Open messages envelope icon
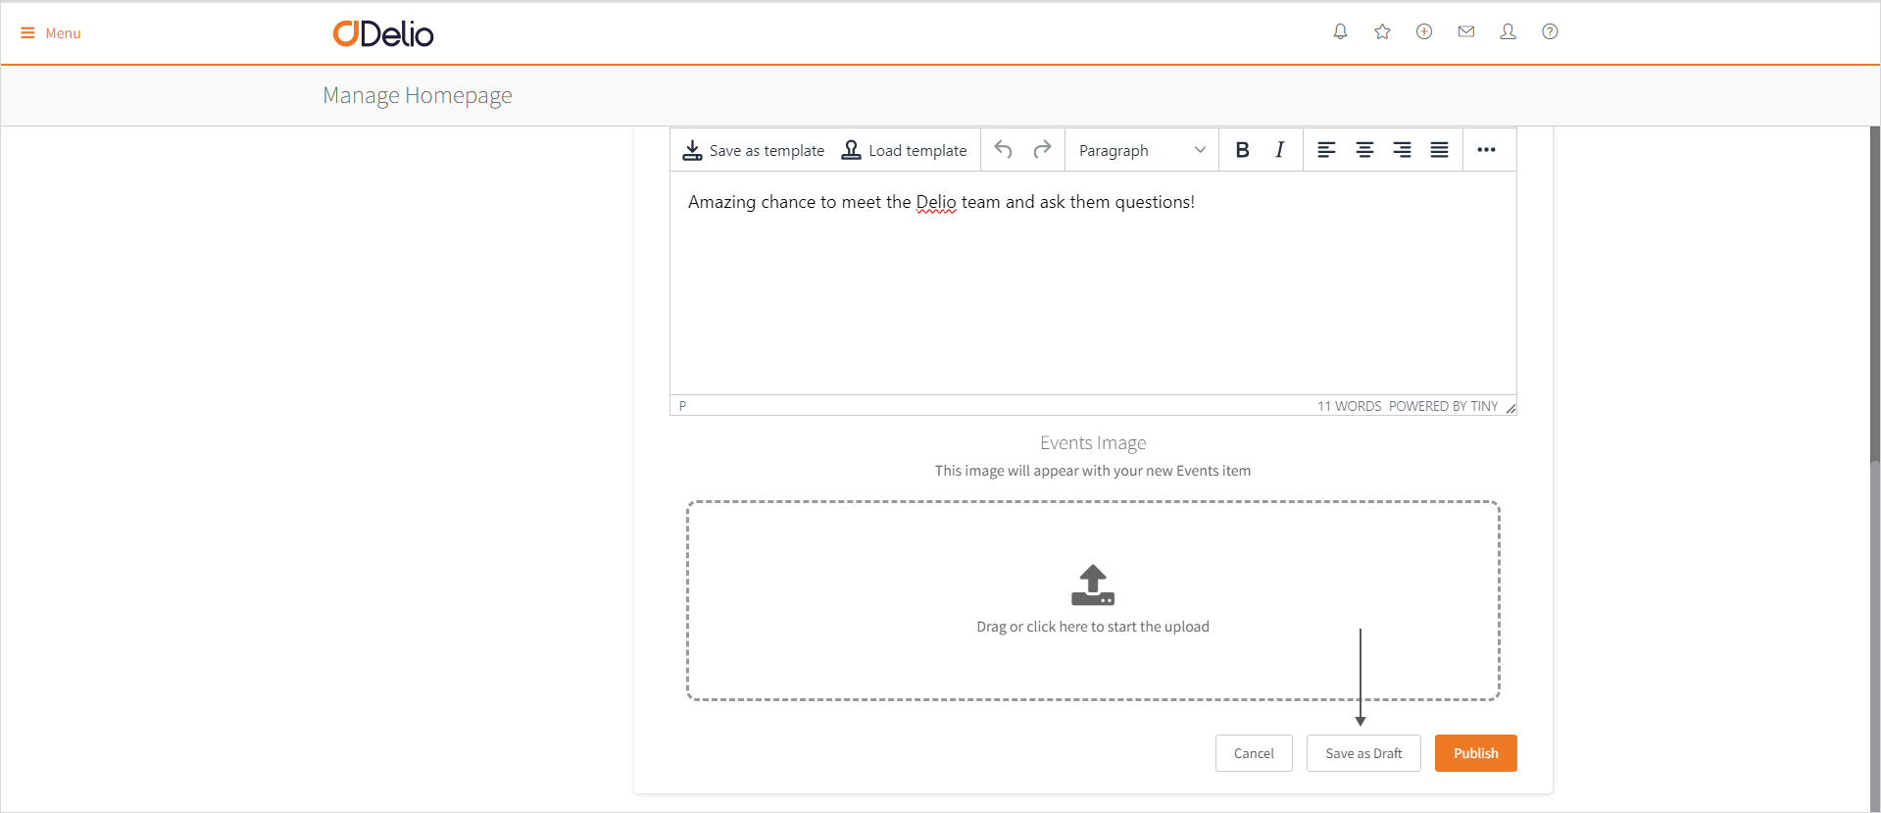This screenshot has height=813, width=1881. (x=1466, y=31)
